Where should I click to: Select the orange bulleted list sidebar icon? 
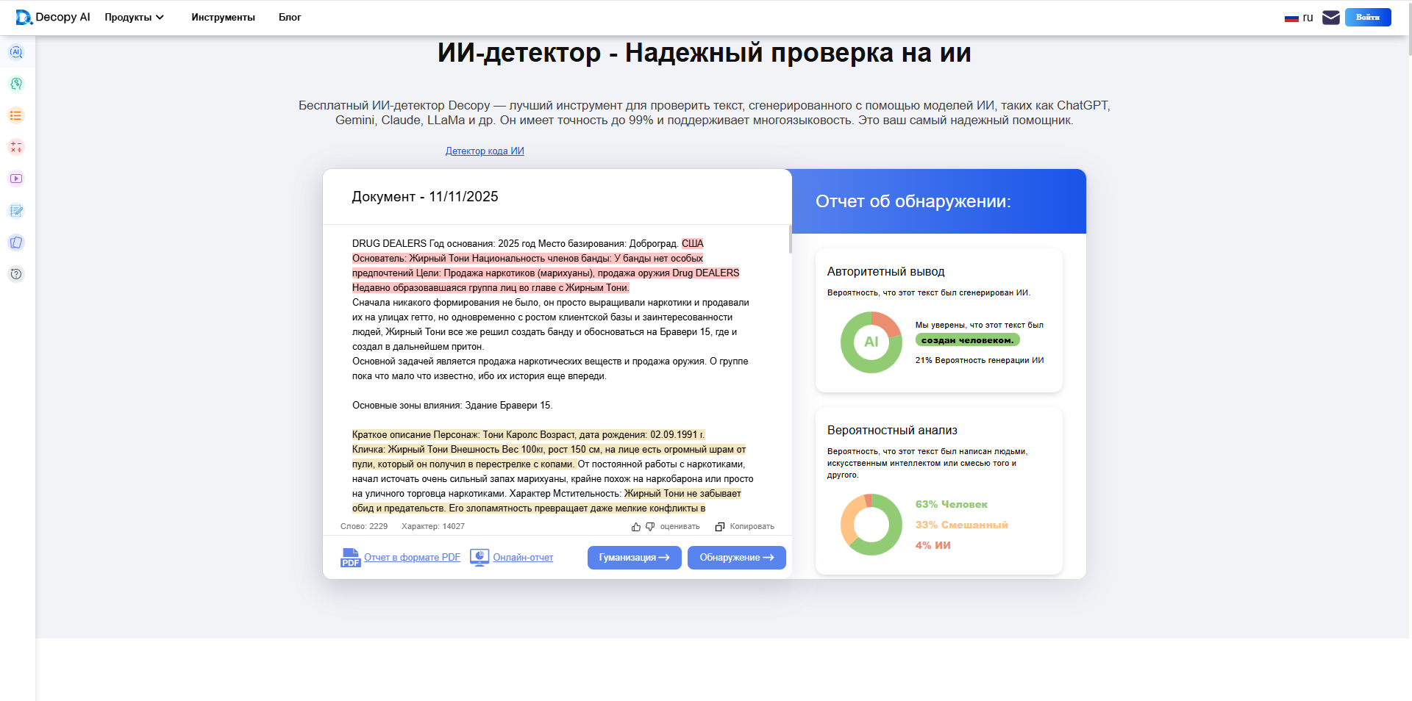16,115
